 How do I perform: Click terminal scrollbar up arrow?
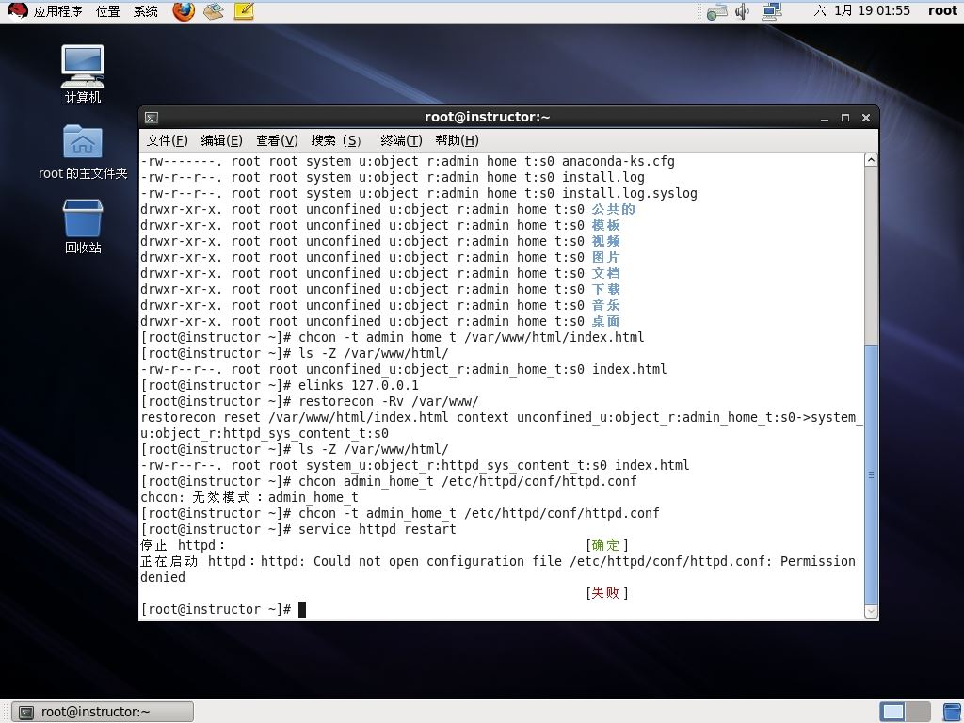click(871, 160)
